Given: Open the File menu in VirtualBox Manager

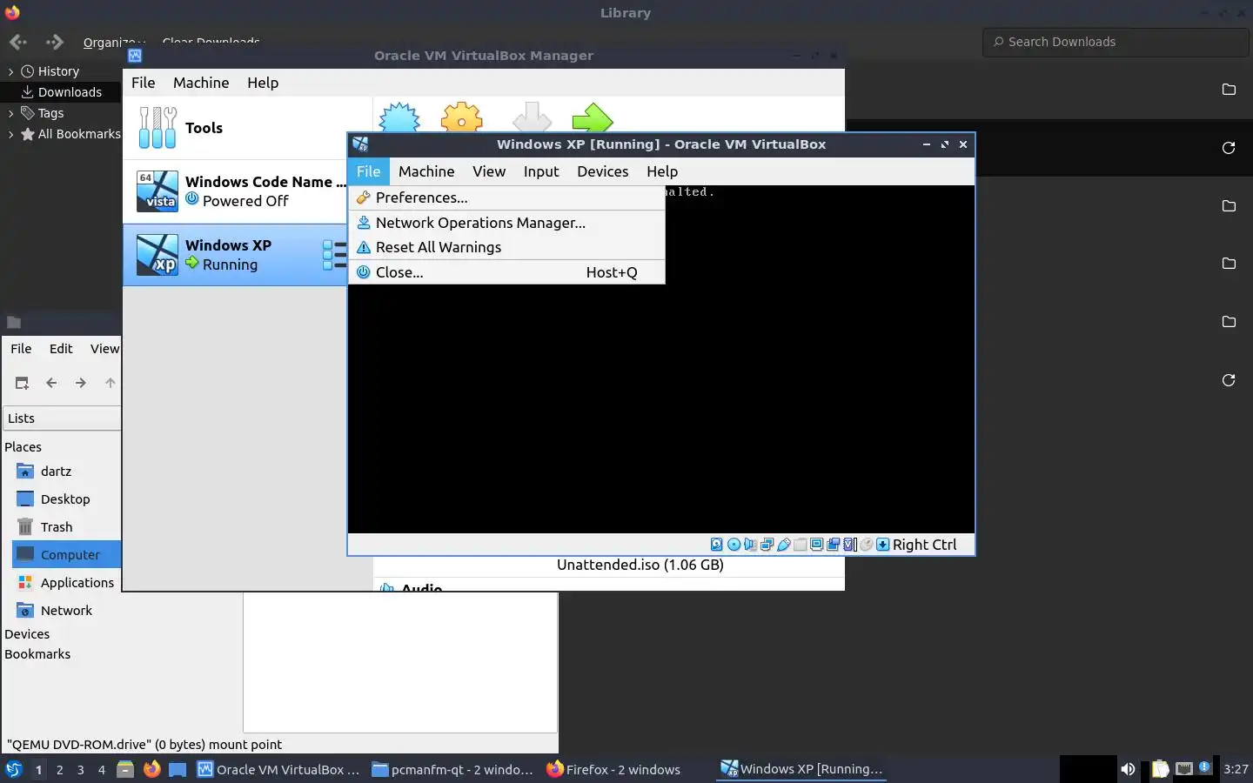Looking at the screenshot, I should (143, 83).
